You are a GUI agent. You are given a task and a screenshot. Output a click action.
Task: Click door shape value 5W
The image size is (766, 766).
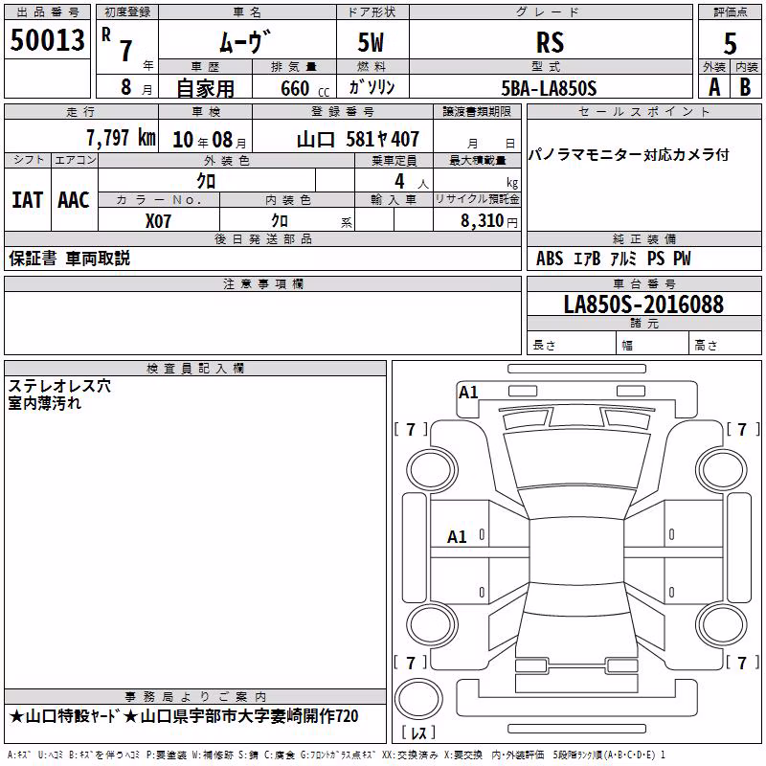coord(371,42)
